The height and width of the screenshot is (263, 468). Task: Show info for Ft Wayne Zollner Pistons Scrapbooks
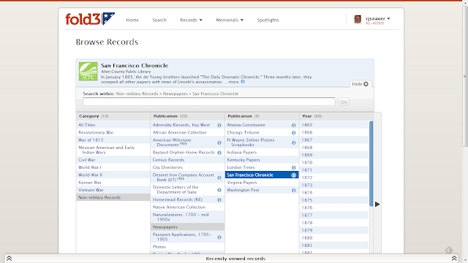click(x=294, y=143)
